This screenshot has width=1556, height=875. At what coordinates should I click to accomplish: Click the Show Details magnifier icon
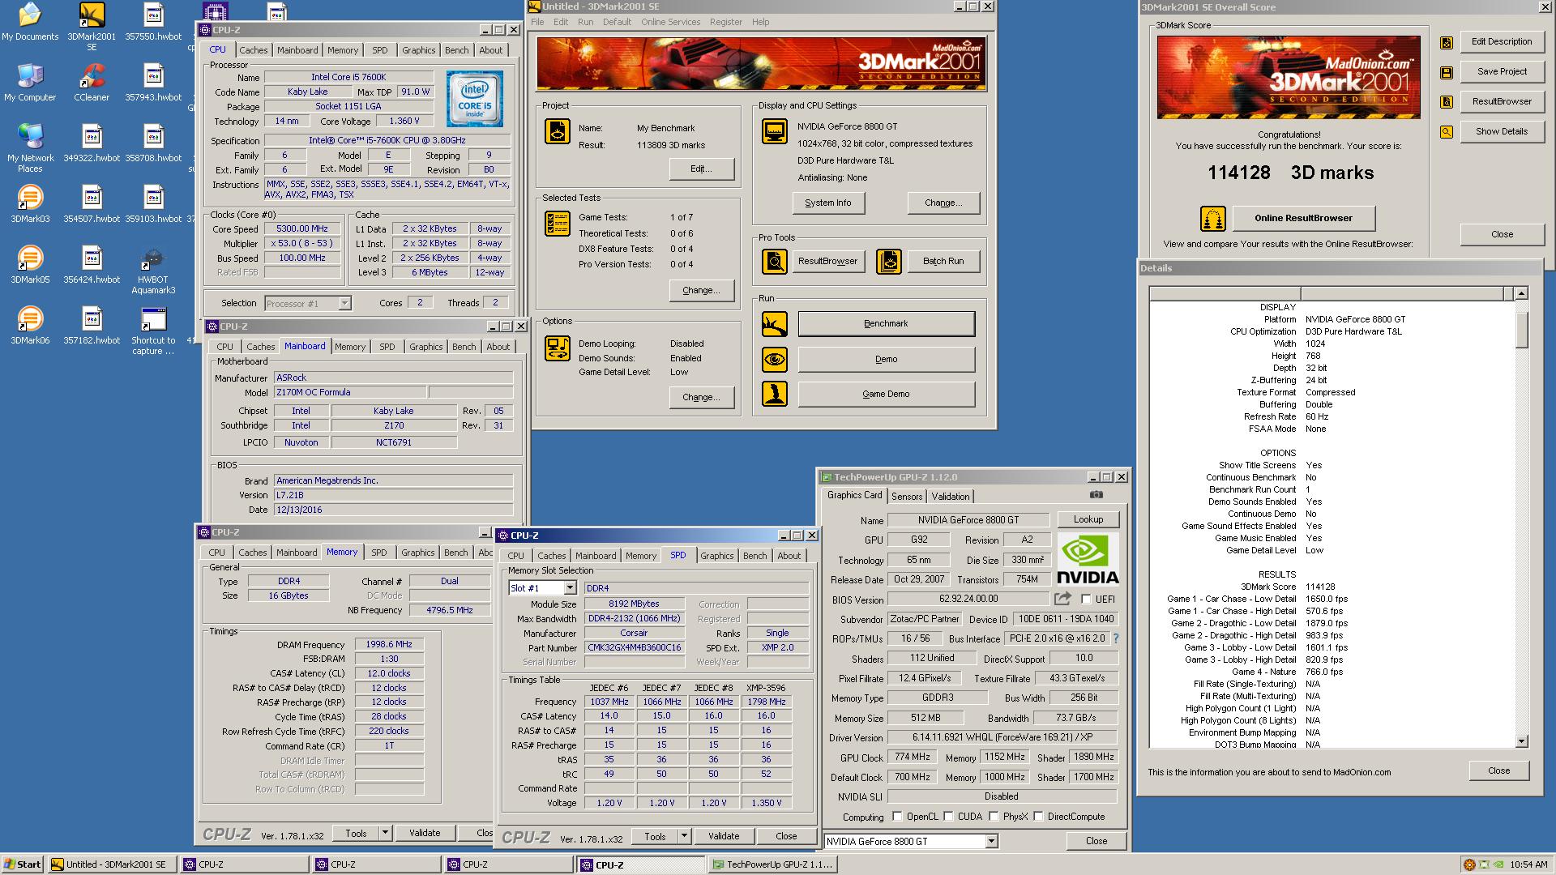pos(1447,132)
